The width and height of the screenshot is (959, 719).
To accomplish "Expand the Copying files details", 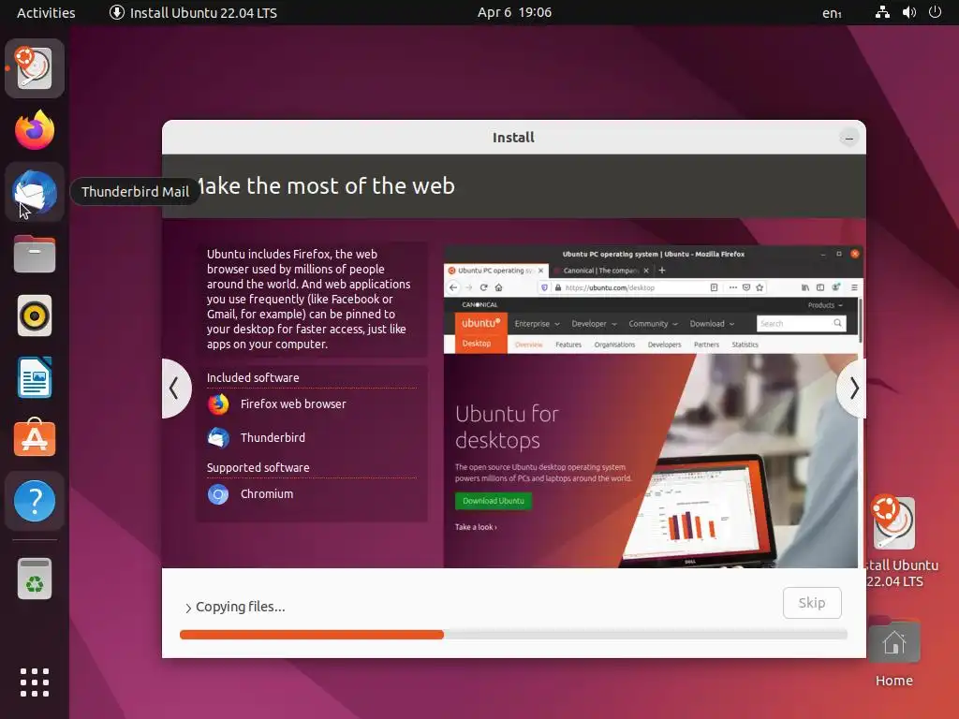I will [x=188, y=608].
